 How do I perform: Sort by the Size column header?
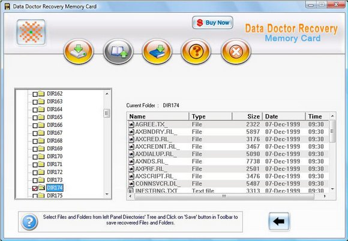247,117
